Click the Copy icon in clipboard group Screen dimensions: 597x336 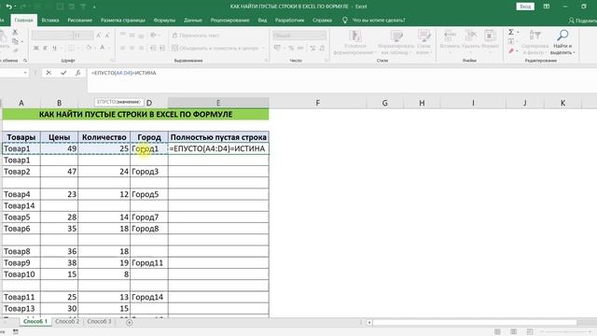tap(15, 41)
